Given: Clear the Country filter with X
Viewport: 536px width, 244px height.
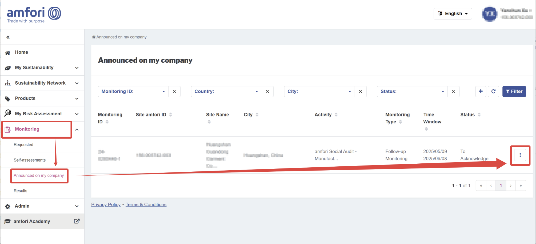Looking at the screenshot, I should click(x=267, y=91).
